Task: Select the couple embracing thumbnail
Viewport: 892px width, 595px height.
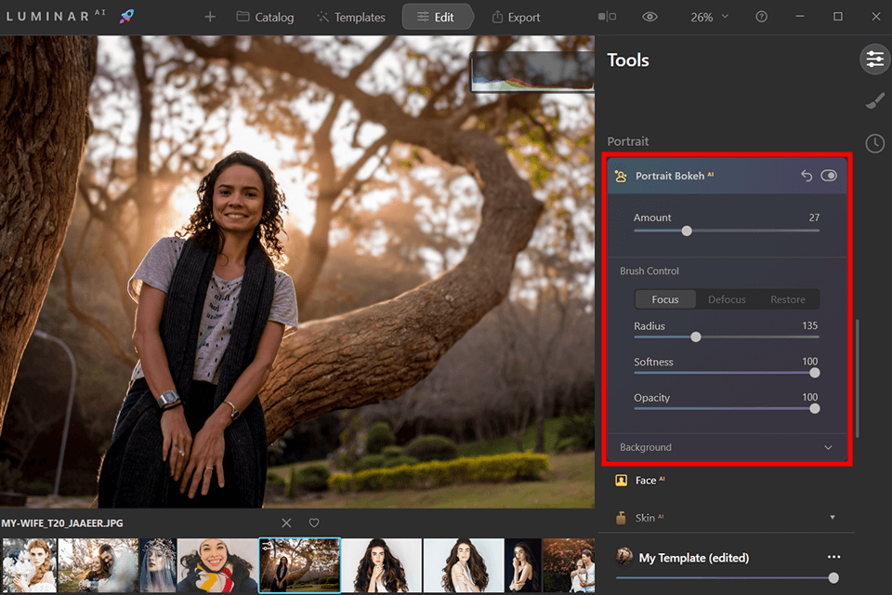Action: point(98,565)
